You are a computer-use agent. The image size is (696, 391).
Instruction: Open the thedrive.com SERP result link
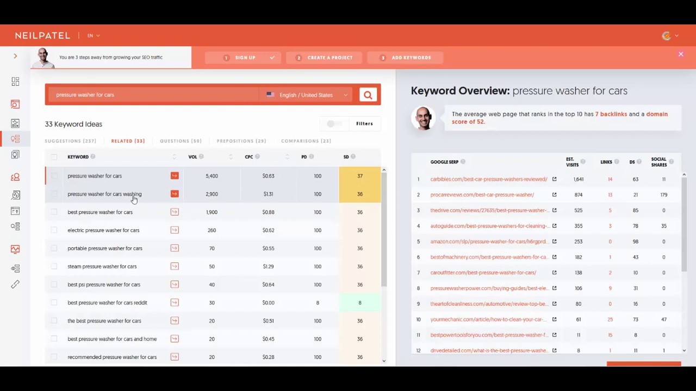click(489, 210)
